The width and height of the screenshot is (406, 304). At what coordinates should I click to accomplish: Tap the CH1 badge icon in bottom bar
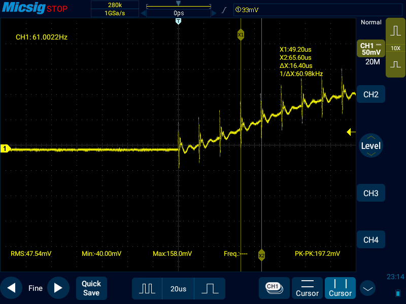[274, 288]
